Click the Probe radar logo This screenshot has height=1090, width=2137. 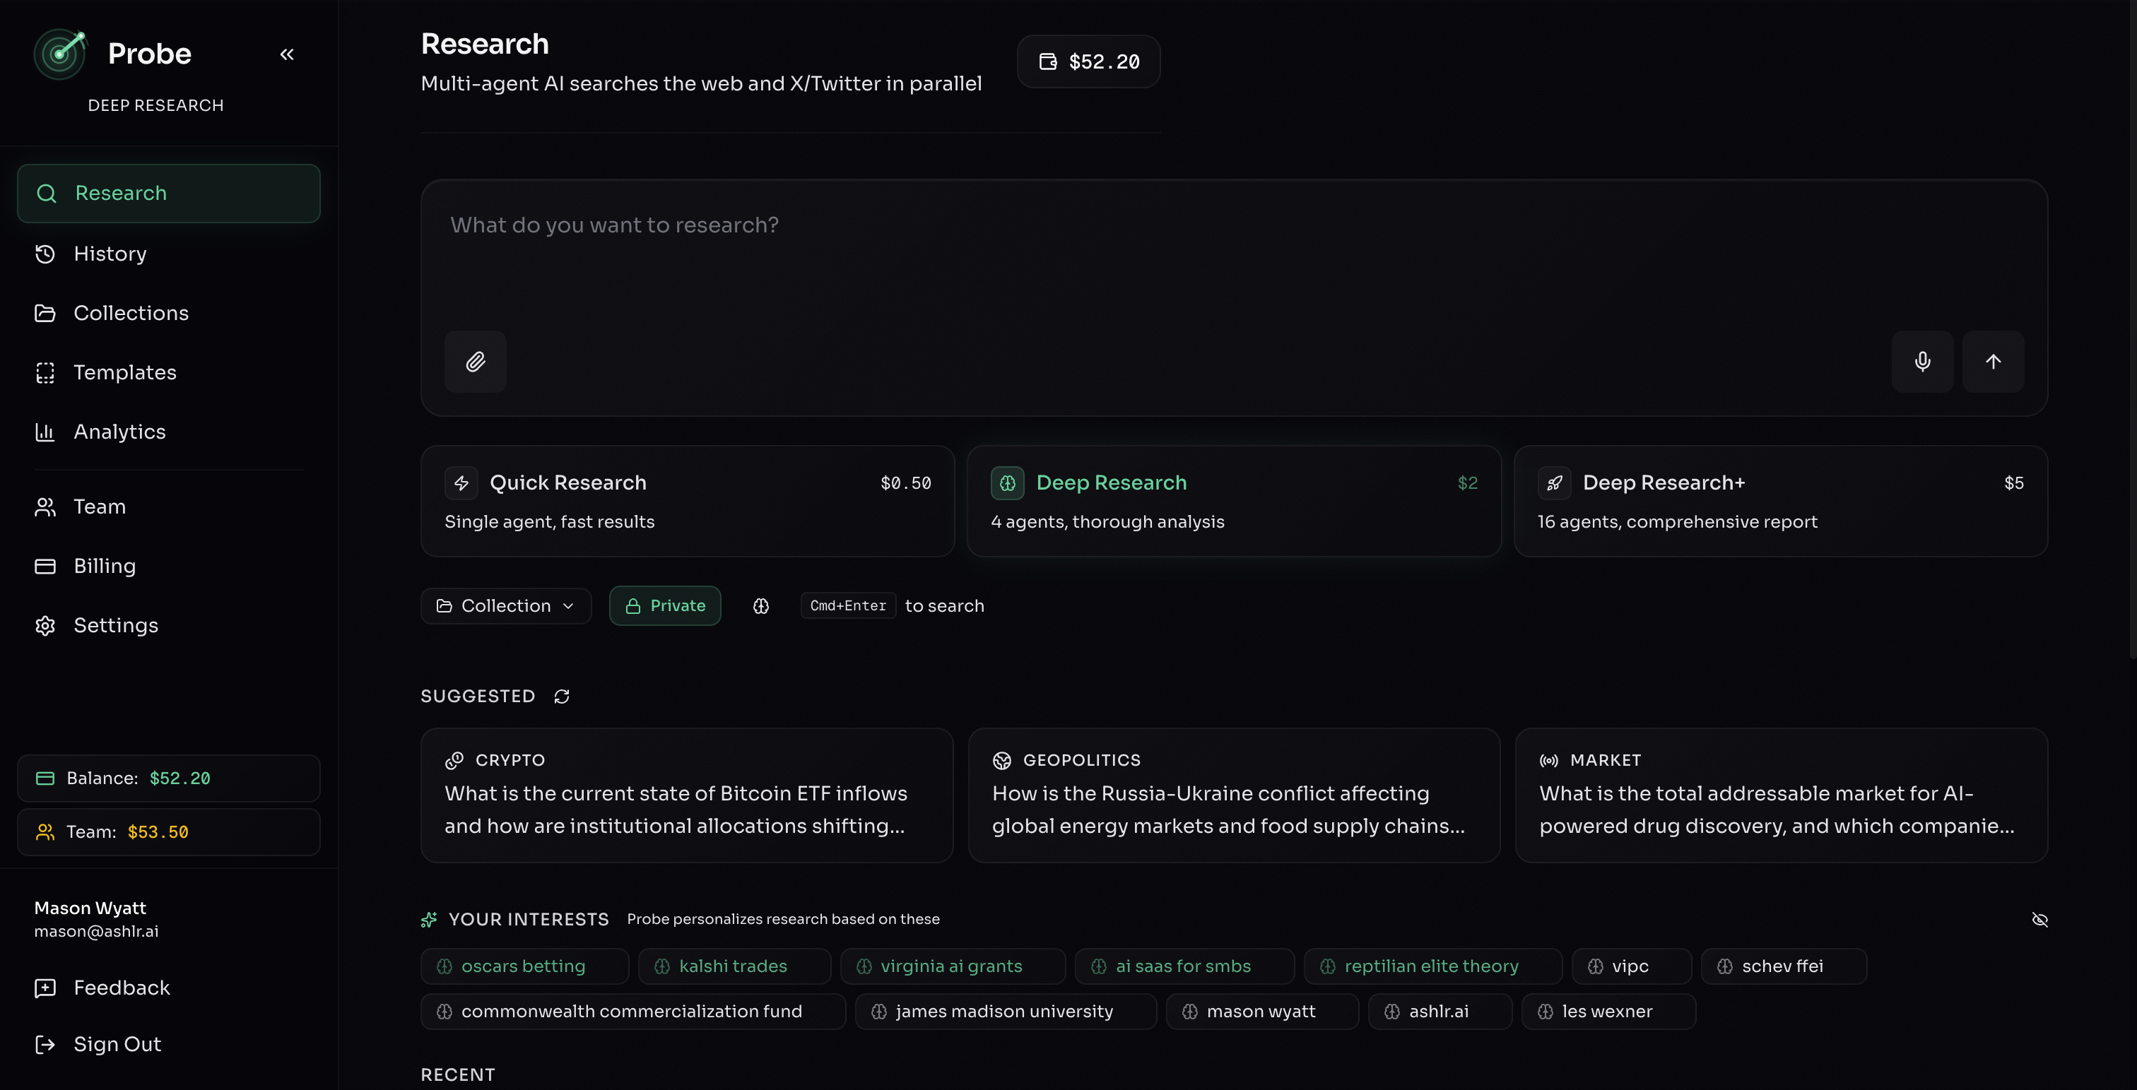coord(60,54)
